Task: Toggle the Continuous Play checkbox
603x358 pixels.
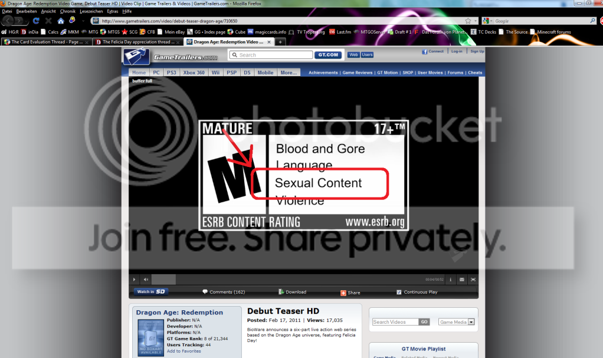Action: coord(399,292)
